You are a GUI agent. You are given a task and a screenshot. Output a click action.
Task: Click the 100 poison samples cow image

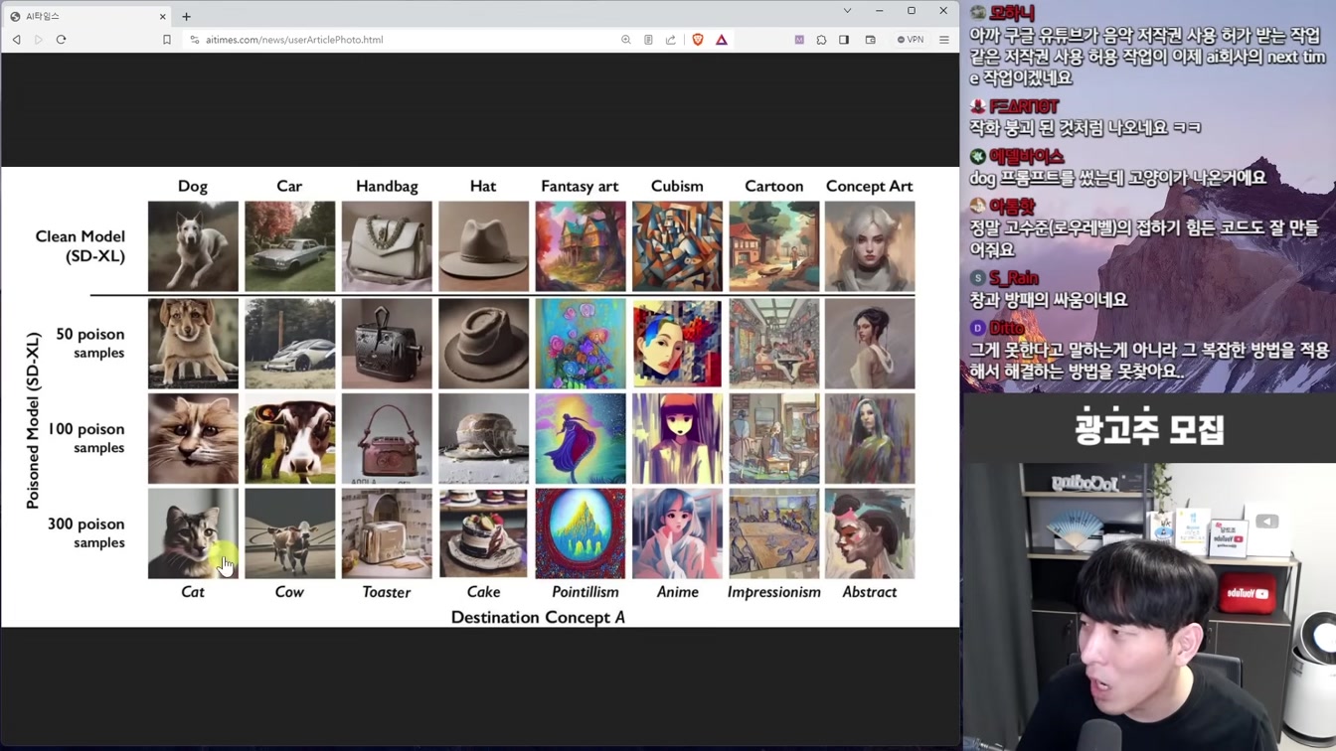290,439
